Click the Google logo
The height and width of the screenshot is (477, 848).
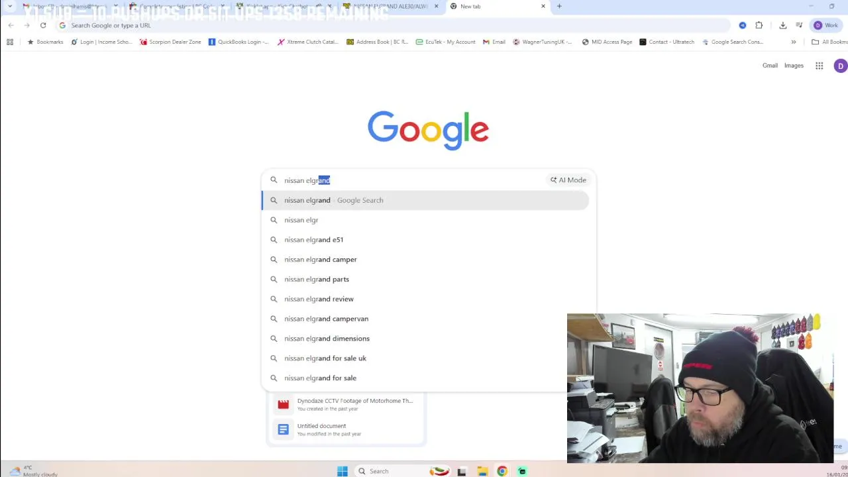coord(428,130)
